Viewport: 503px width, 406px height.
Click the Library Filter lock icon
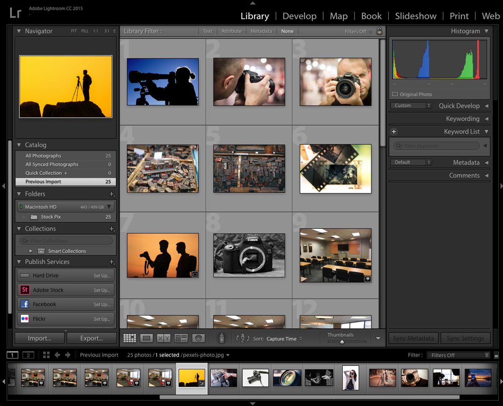379,31
